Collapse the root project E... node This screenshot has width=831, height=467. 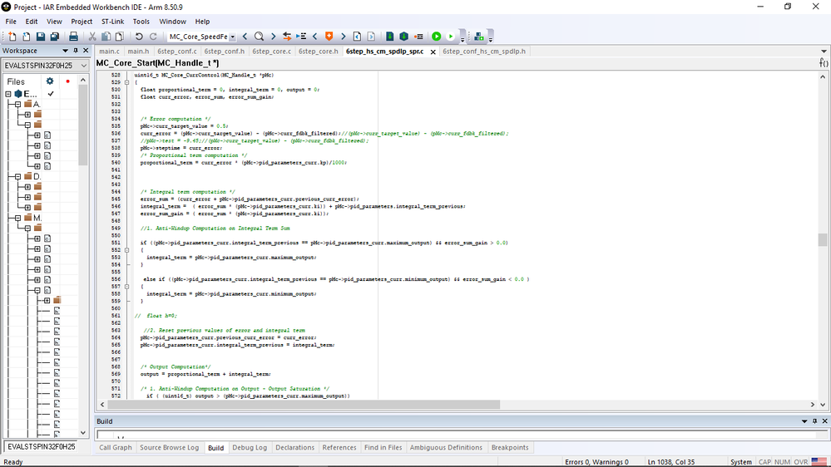8,94
